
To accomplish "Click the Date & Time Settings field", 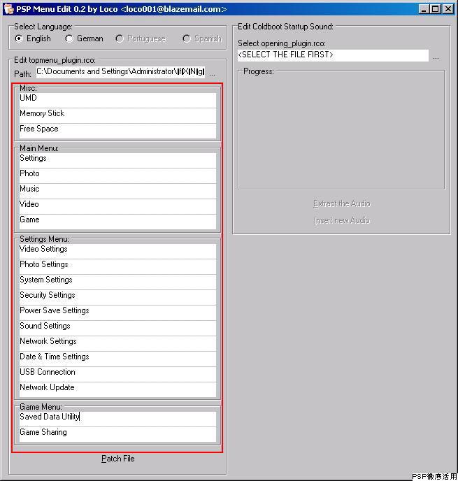I will coord(117,359).
